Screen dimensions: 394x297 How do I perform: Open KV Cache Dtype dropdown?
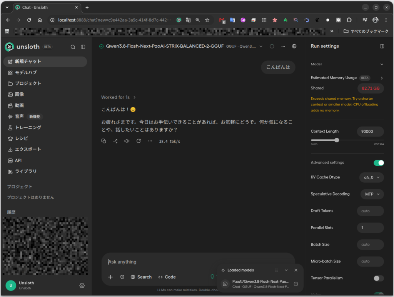tap(372, 177)
